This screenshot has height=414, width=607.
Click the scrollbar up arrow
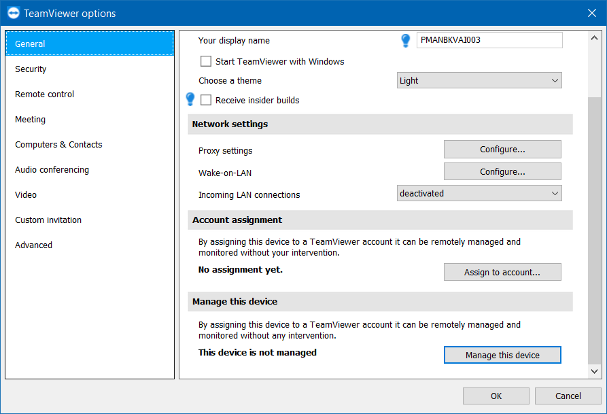594,38
